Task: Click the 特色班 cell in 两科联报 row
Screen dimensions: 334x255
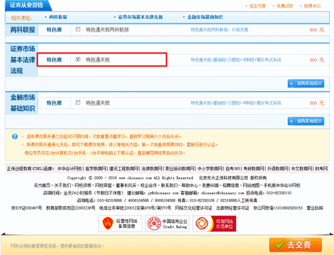Action: tap(54, 29)
